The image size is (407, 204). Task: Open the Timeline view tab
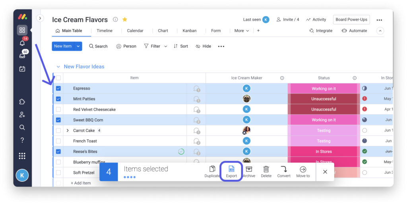[105, 31]
